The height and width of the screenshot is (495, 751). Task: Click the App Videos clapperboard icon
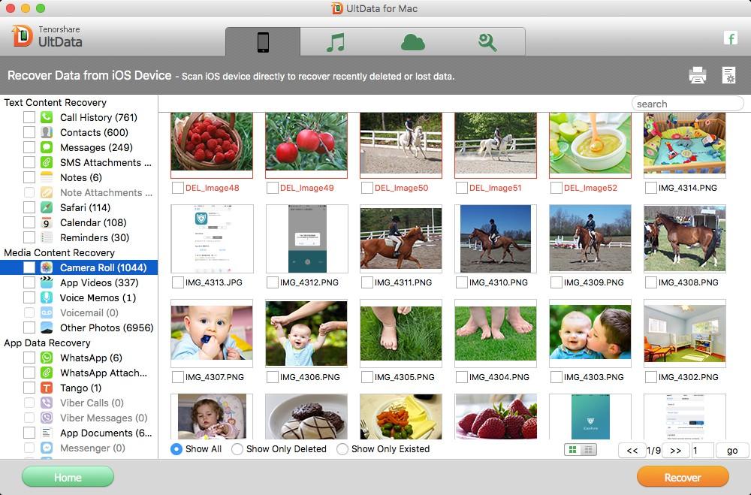click(x=47, y=282)
